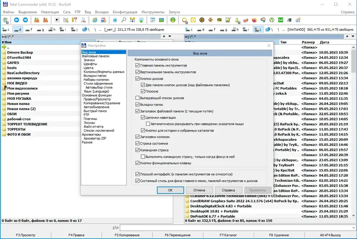Click the magnifier search files icon
The width and height of the screenshot is (357, 239).
pyautogui.click(x=124, y=20)
